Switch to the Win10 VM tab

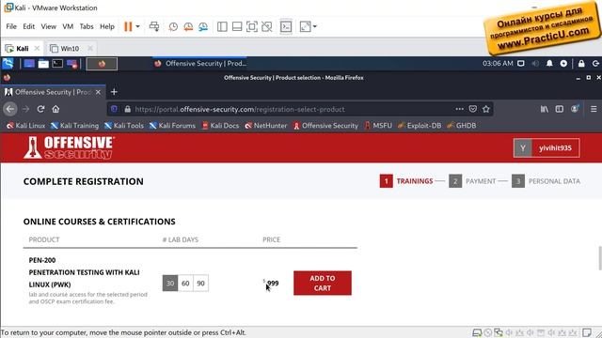(x=70, y=48)
